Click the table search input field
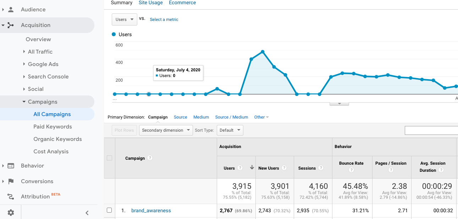 point(431,131)
